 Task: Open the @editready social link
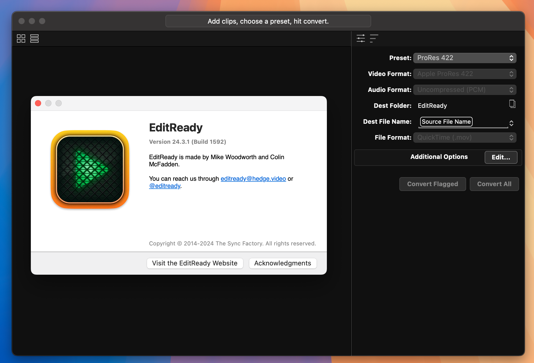click(x=165, y=186)
